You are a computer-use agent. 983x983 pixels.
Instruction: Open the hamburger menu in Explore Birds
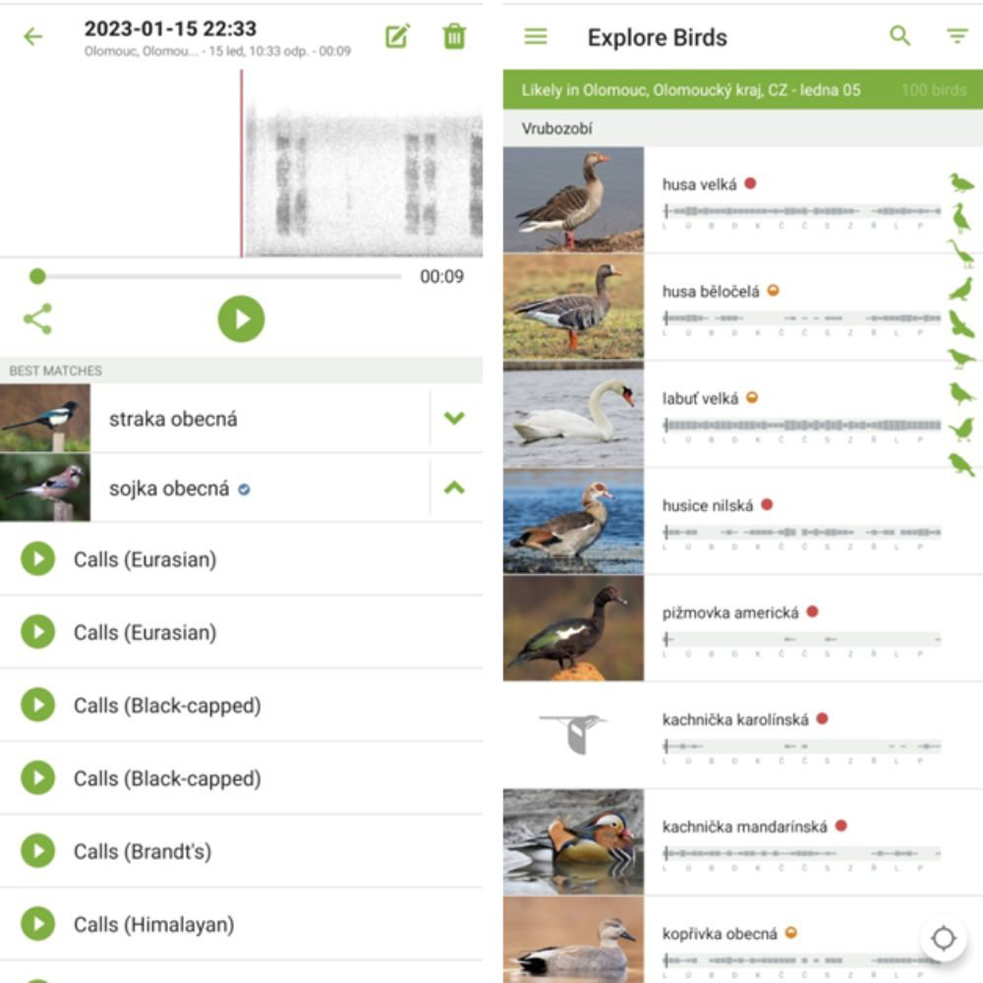(x=536, y=36)
